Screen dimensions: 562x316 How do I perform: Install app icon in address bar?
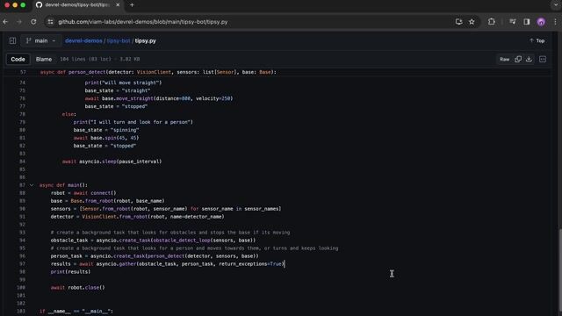[458, 22]
